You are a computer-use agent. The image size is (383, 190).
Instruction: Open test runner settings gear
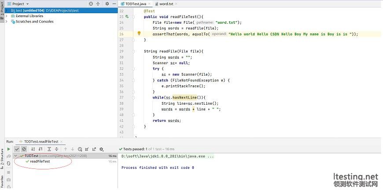tap(102, 149)
